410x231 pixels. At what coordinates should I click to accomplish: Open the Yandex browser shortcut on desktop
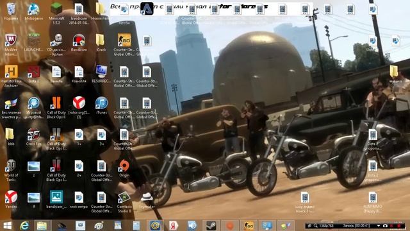pyautogui.click(x=11, y=200)
